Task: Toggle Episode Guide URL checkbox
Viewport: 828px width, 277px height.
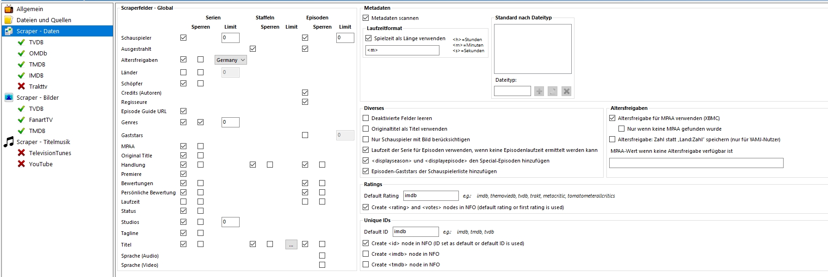Action: 184,111
